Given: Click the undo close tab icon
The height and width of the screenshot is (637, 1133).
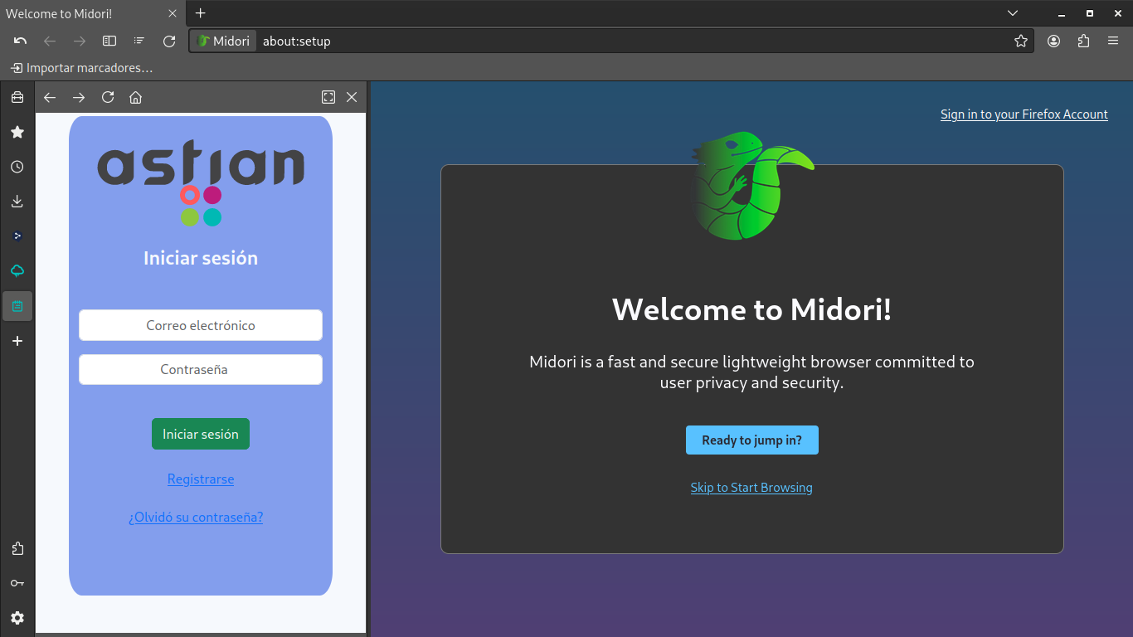Looking at the screenshot, I should (x=21, y=41).
